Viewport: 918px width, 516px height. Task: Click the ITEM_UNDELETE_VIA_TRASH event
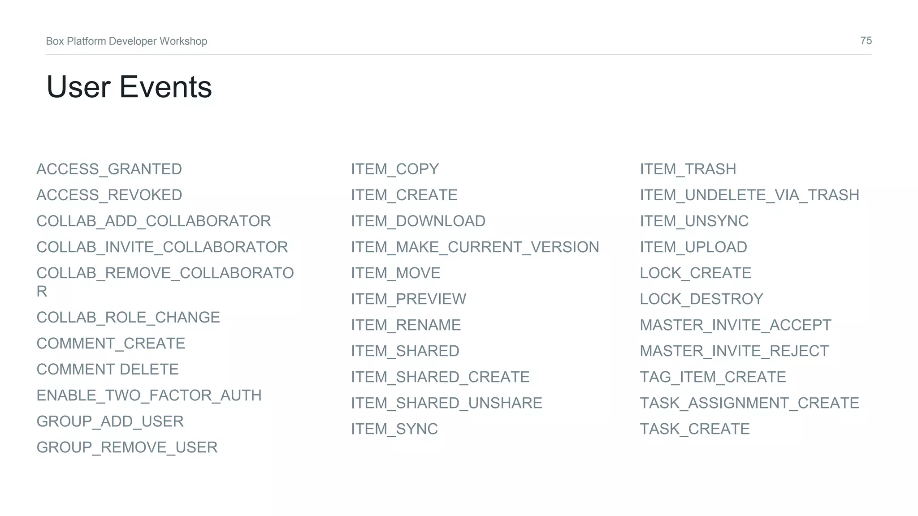pyautogui.click(x=749, y=195)
